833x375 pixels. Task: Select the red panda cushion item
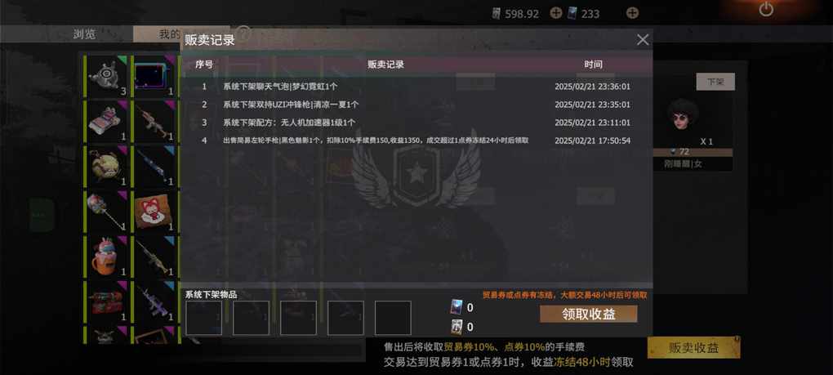click(x=154, y=212)
